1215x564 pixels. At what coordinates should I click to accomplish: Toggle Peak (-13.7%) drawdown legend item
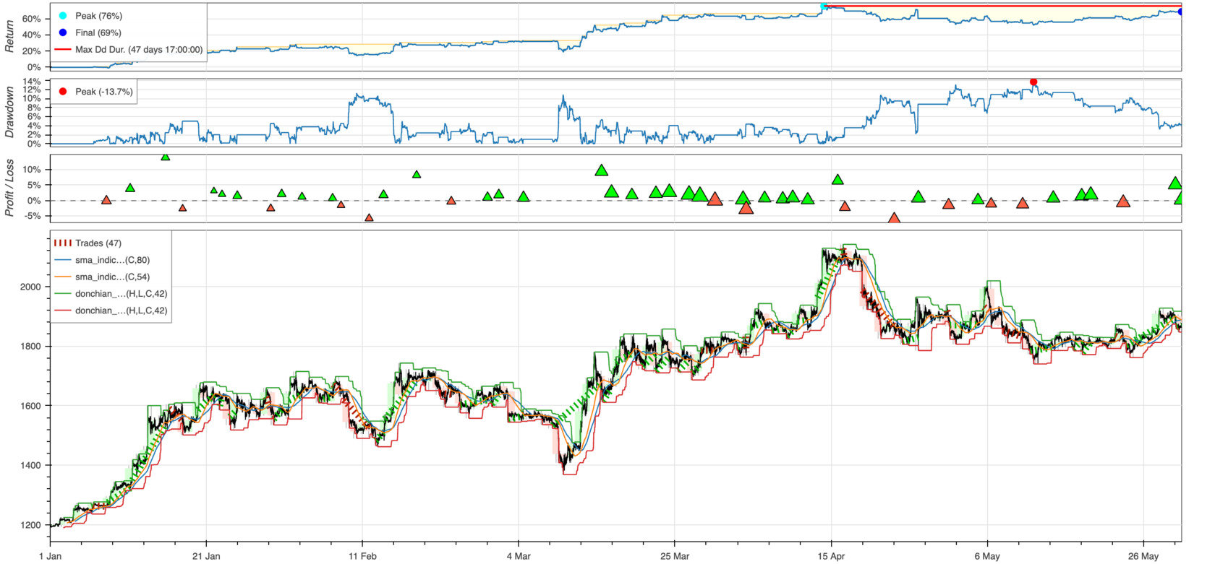coord(103,92)
